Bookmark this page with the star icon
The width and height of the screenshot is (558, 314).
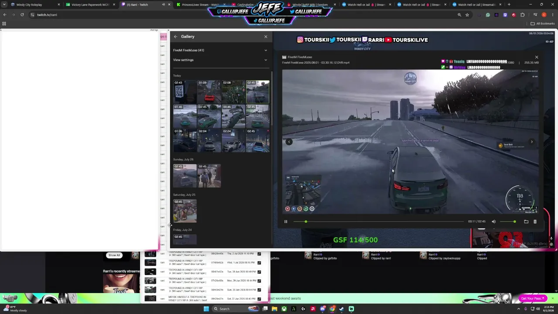pos(467,15)
